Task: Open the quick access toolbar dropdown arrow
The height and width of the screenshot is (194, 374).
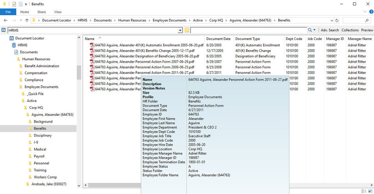Action: pyautogui.click(x=26, y=4)
